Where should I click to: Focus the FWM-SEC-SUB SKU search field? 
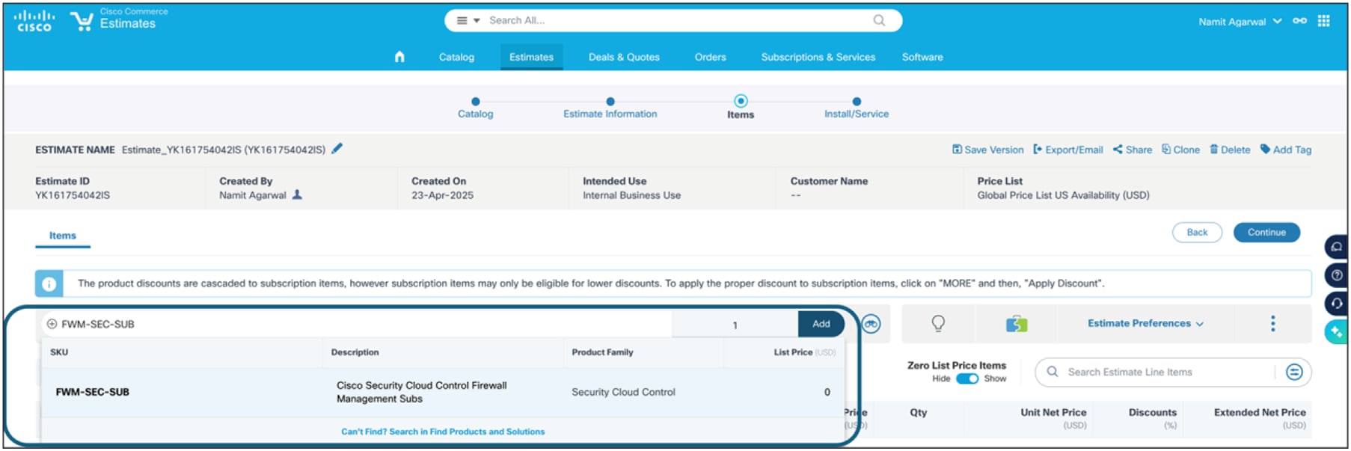pos(358,324)
